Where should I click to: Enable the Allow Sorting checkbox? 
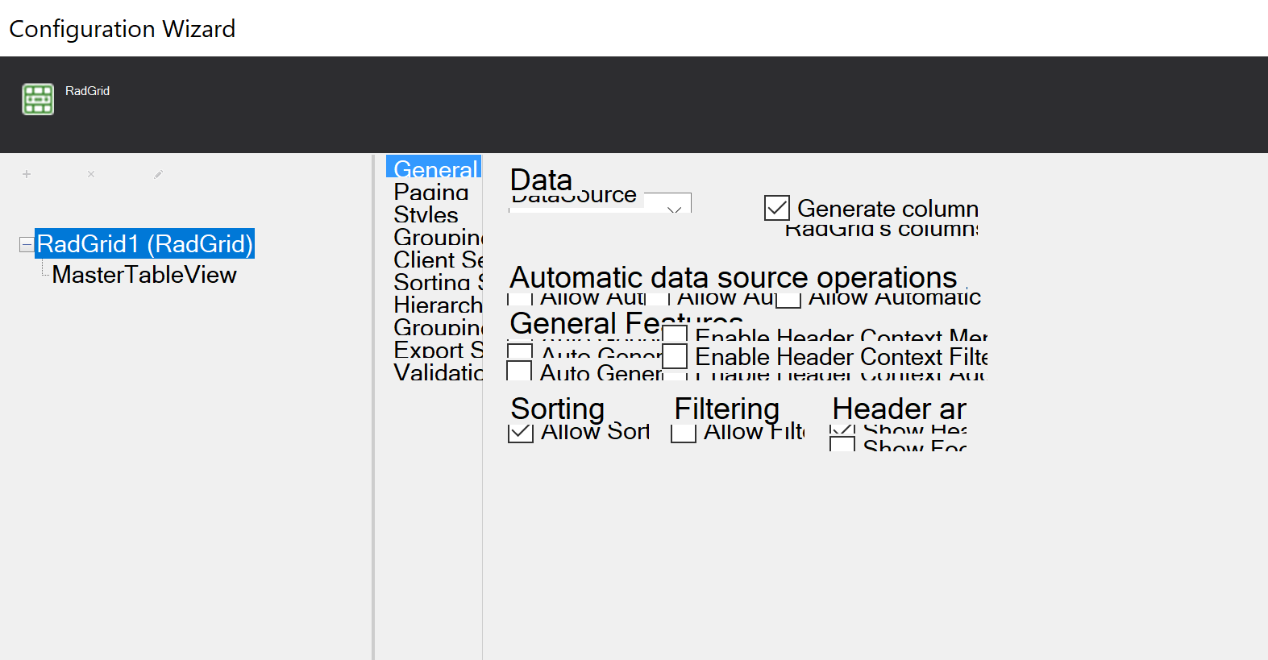click(x=521, y=433)
